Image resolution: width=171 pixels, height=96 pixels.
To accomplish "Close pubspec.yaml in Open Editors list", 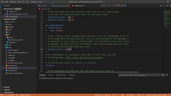I will click(5, 17).
